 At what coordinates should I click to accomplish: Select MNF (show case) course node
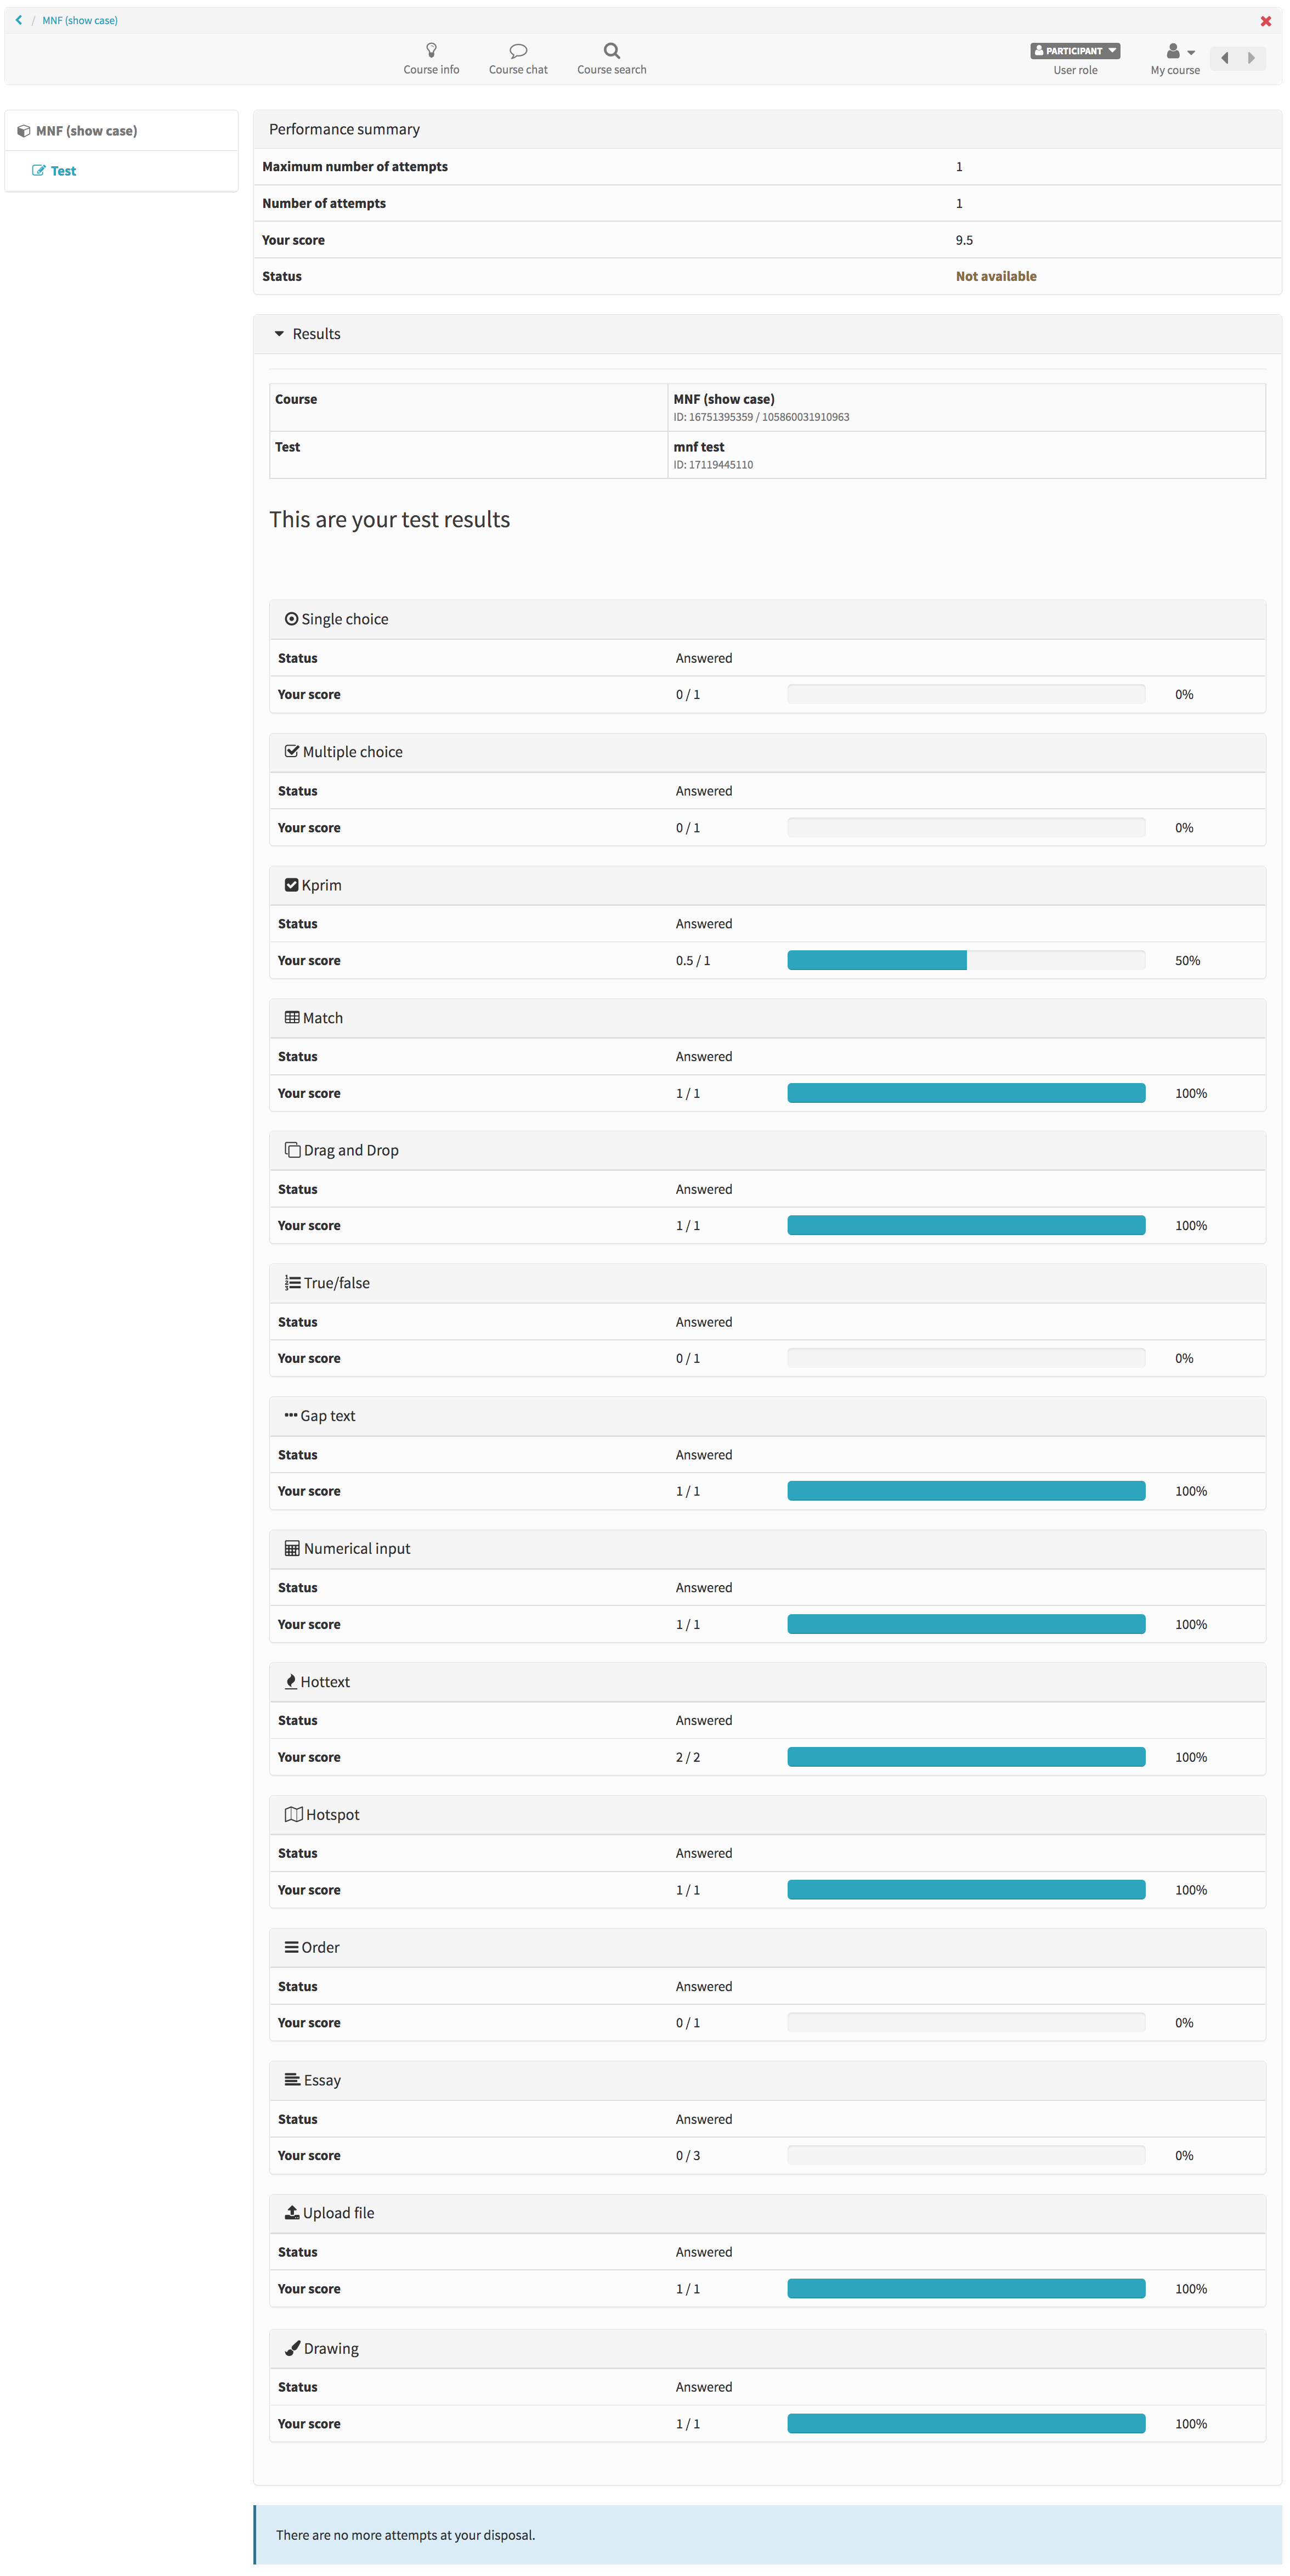coord(86,131)
